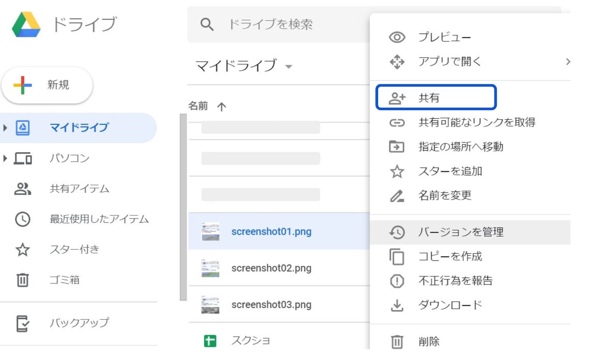Click the magnifier search icon
This screenshot has height=355, width=591.
tap(207, 25)
